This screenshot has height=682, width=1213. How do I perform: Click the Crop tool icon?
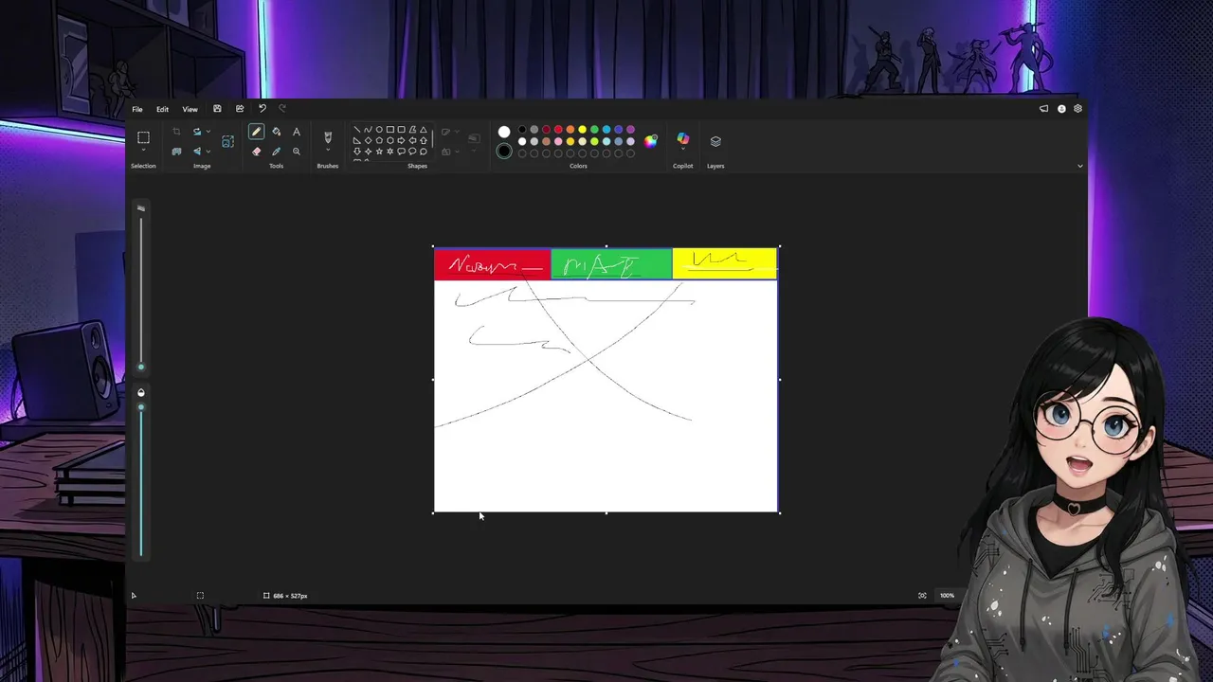[176, 132]
